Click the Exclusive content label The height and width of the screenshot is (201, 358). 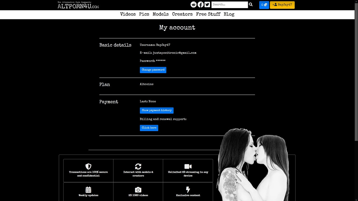click(188, 195)
